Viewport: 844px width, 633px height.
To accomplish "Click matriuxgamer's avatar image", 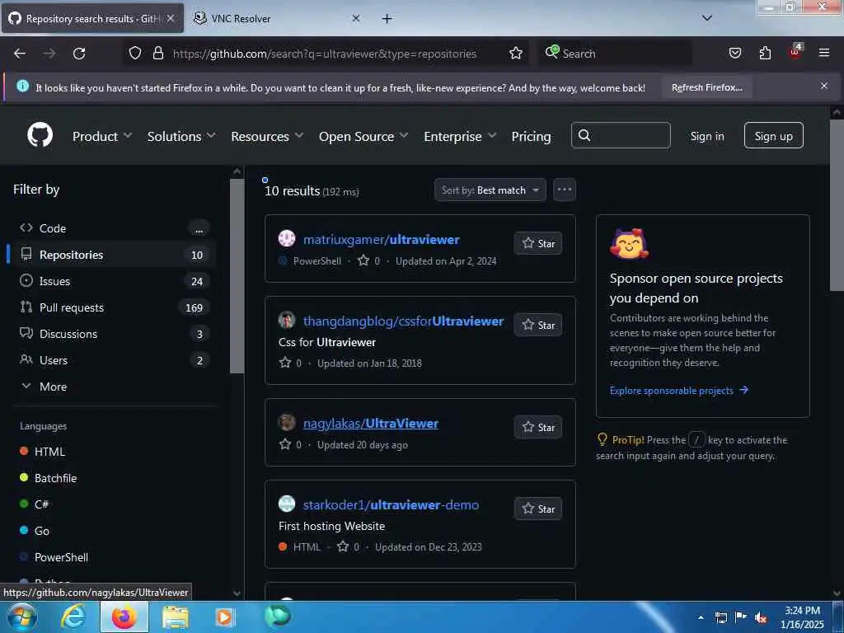I will [x=286, y=238].
